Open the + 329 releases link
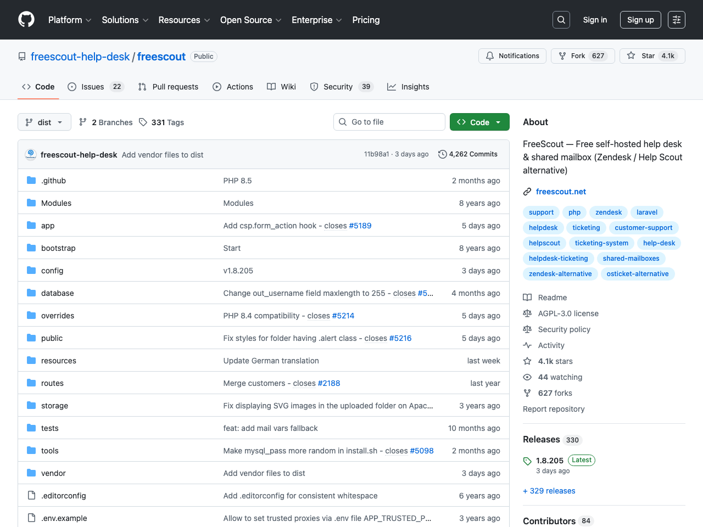 [549, 490]
